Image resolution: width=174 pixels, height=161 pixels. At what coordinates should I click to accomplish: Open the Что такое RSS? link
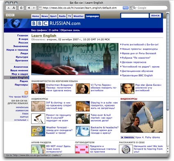point(18,97)
